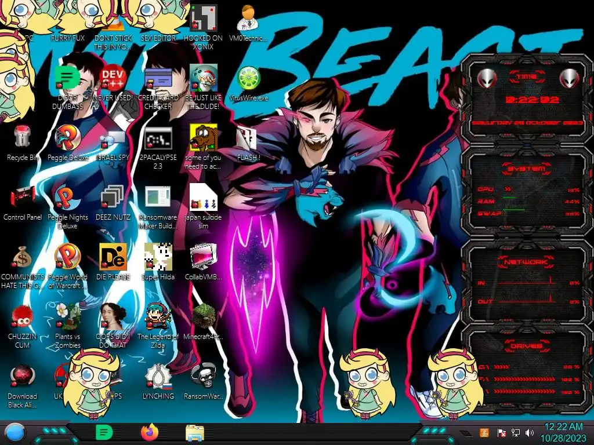Click the orange Java tray icon

pos(484,432)
